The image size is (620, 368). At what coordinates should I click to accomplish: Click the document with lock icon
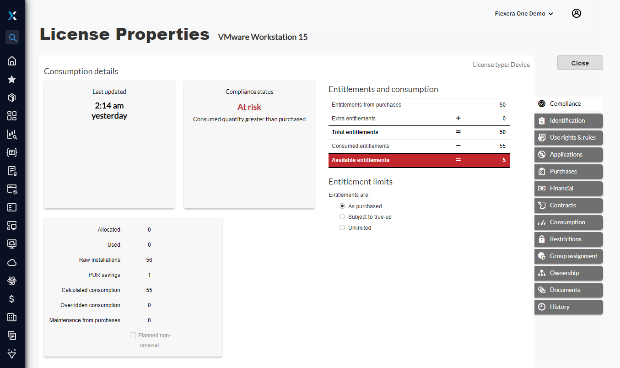pyautogui.click(x=12, y=171)
